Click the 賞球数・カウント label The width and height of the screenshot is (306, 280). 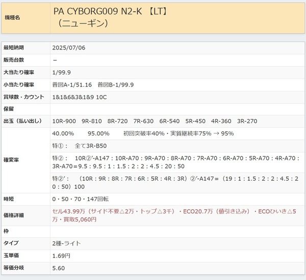pyautogui.click(x=24, y=97)
